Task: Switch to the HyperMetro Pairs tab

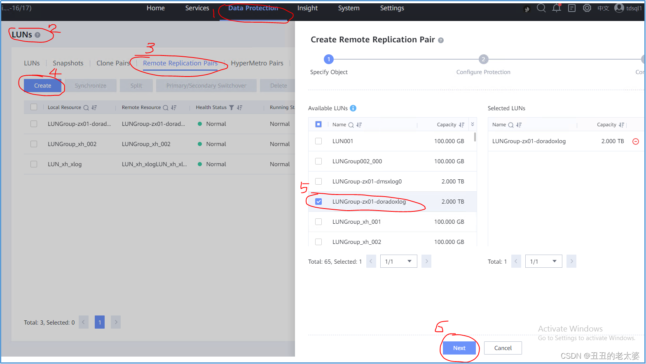Action: [x=257, y=63]
